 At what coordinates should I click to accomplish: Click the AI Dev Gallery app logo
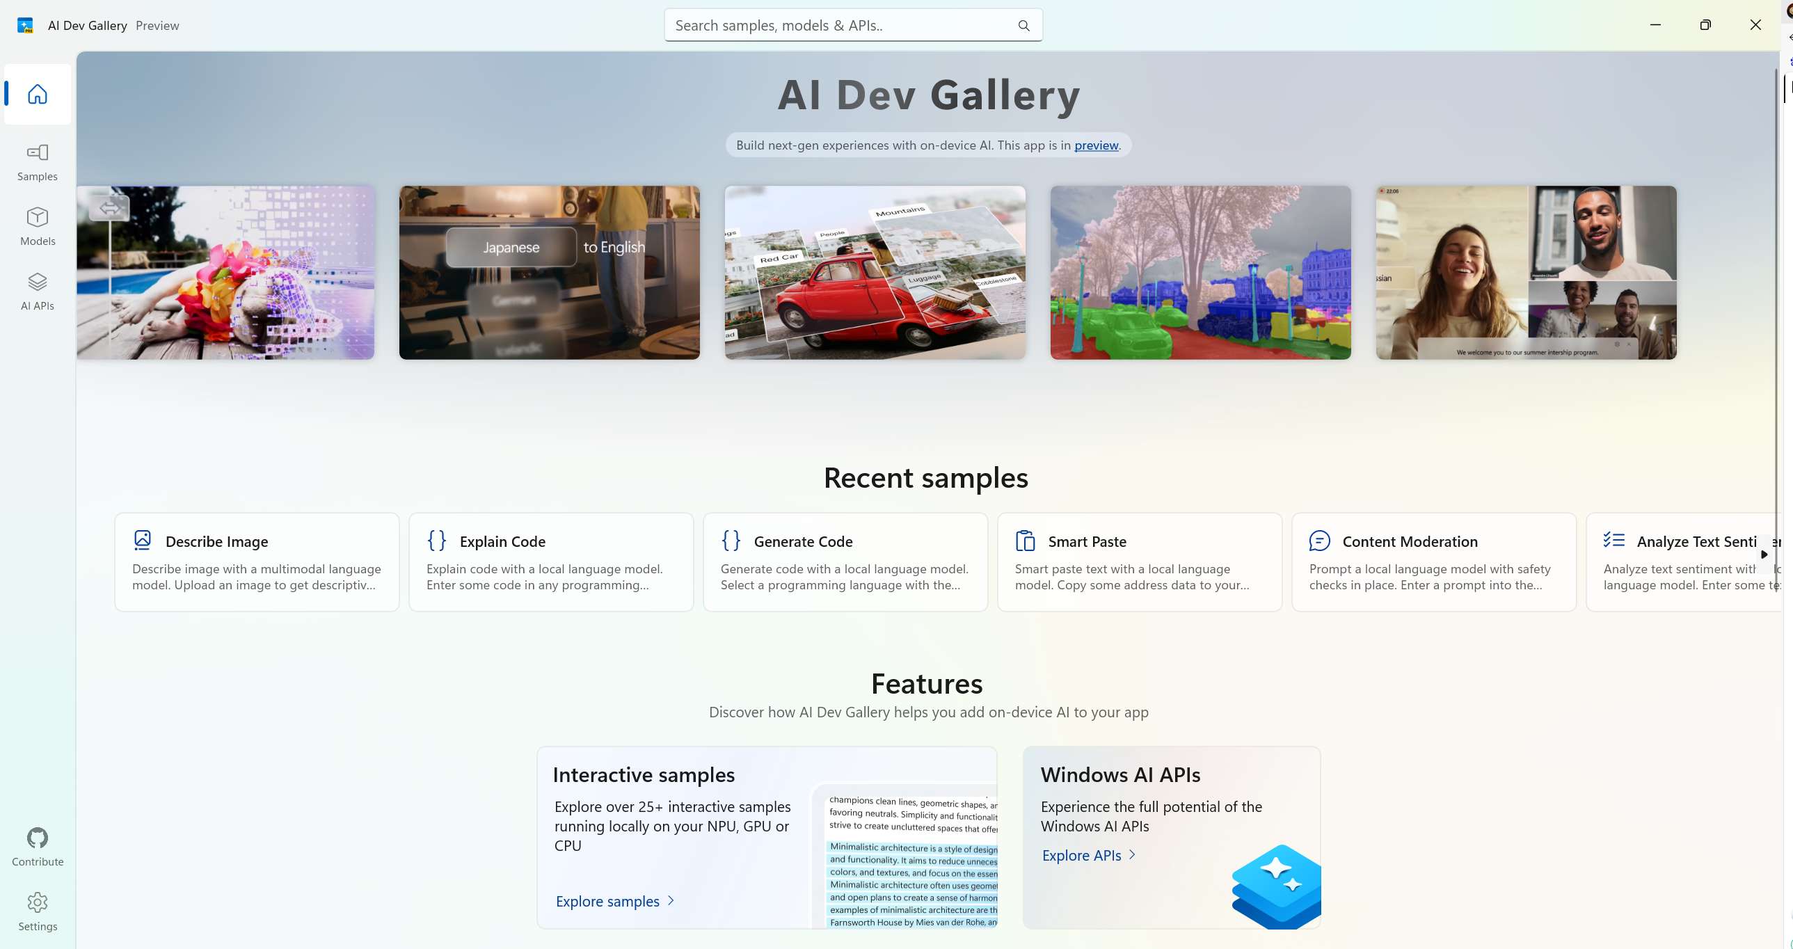click(25, 26)
